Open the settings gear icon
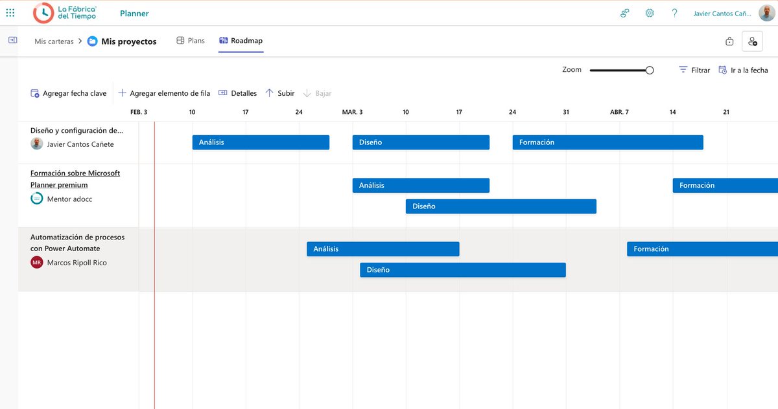This screenshot has width=778, height=409. coord(650,13)
